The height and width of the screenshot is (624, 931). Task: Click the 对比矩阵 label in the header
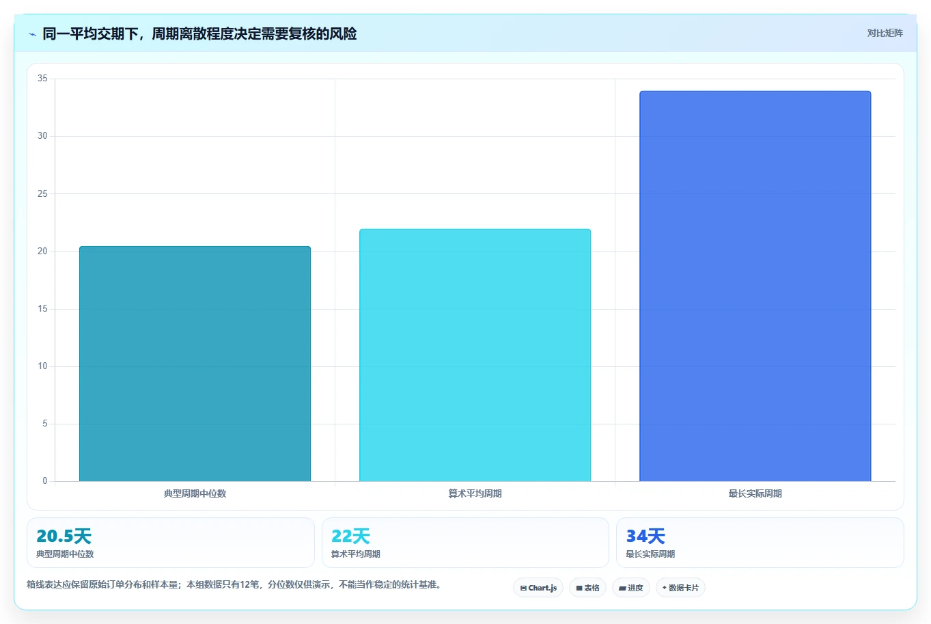tap(885, 33)
